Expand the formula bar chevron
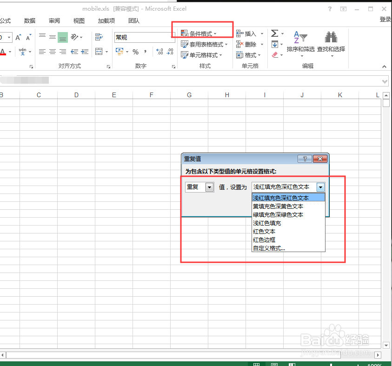This screenshot has width=392, height=366. (385, 81)
